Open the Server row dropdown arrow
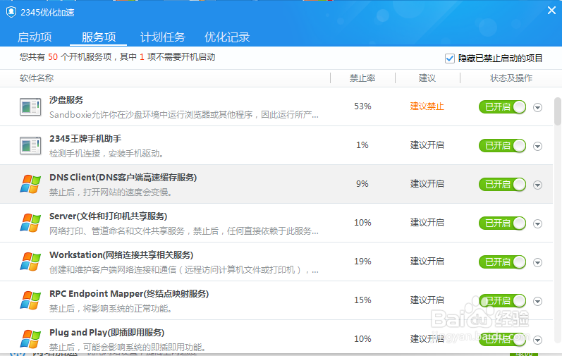562x356 pixels. tap(537, 223)
